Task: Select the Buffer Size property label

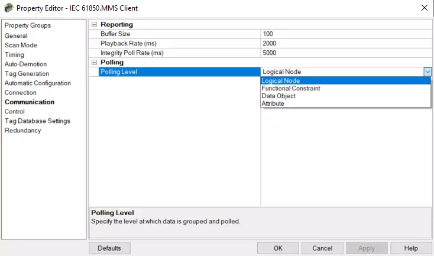Action: point(115,34)
